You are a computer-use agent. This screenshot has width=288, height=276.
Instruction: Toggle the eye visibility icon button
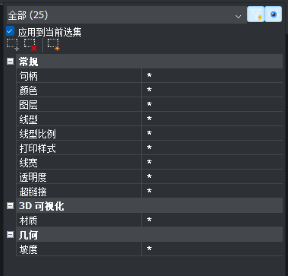tap(274, 14)
